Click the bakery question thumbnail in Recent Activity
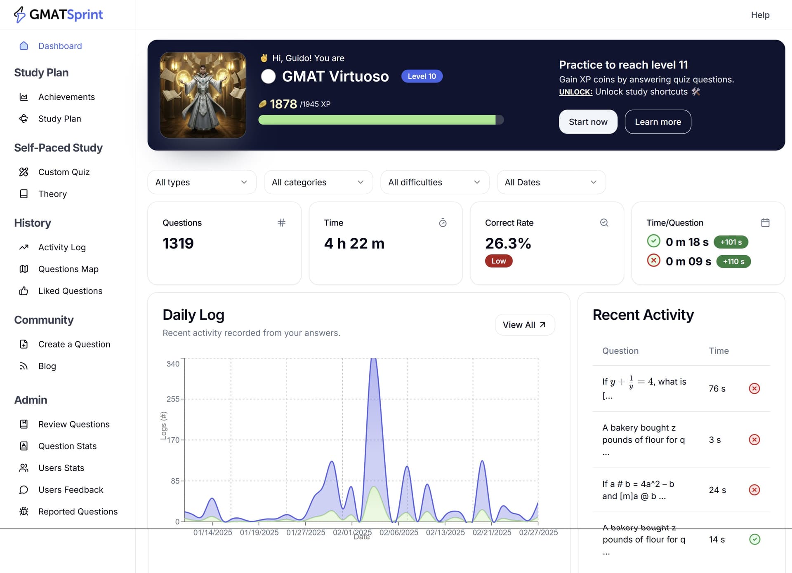Viewport: 792px width, 573px height. [643, 439]
